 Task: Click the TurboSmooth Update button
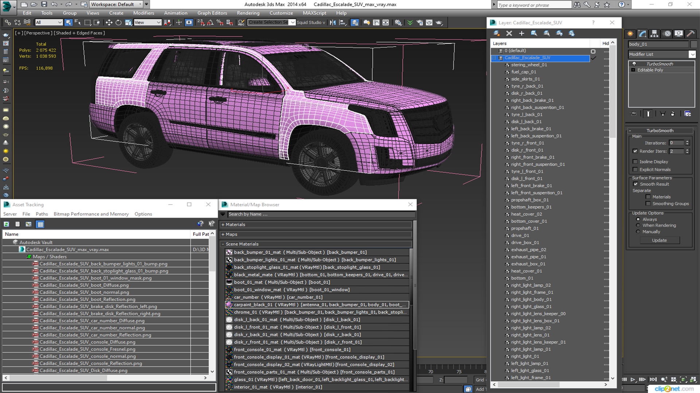tap(659, 241)
